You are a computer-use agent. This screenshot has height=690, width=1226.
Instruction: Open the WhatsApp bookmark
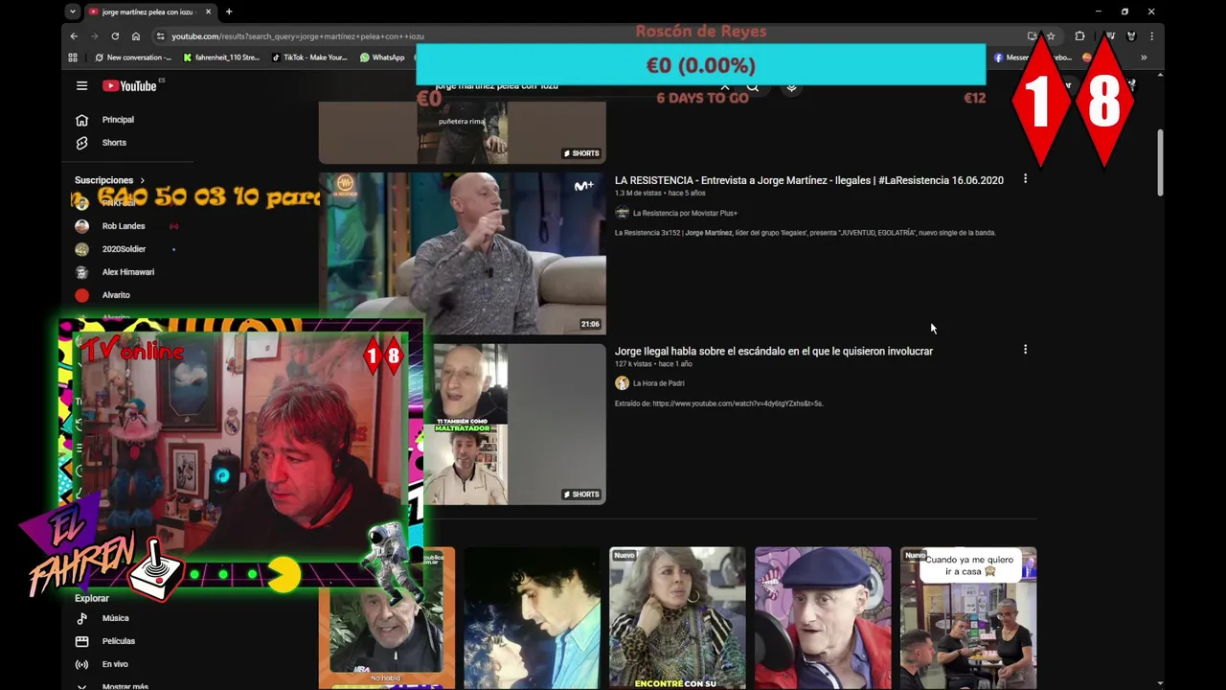click(x=382, y=57)
